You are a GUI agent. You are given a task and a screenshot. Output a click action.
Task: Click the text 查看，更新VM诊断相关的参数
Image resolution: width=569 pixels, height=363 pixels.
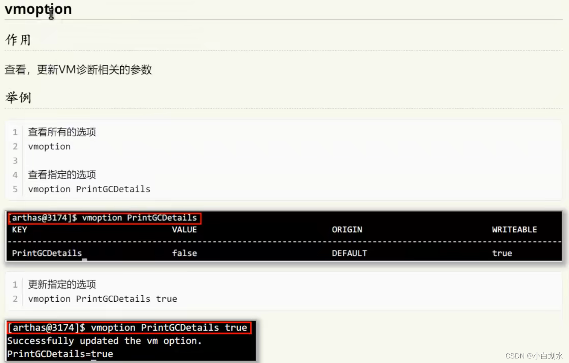(x=78, y=70)
